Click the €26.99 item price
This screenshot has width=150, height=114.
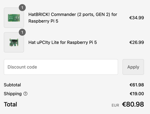coord(136,42)
